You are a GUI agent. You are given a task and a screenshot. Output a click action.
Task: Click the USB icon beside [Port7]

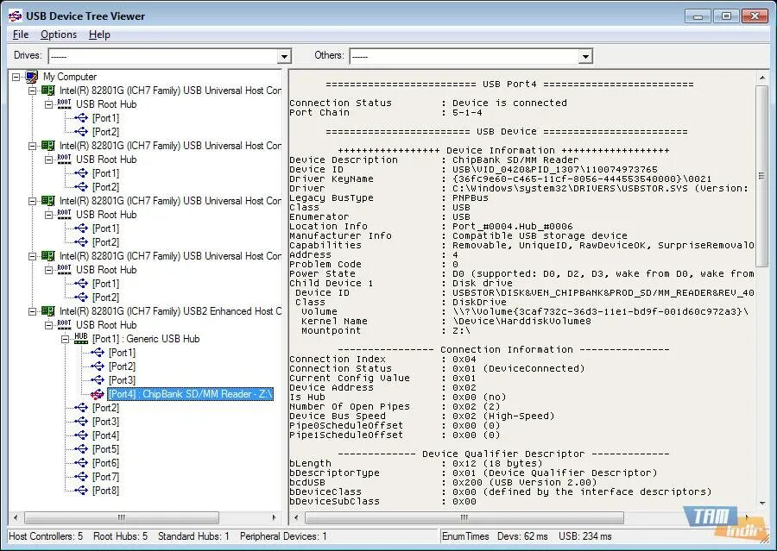pos(81,477)
